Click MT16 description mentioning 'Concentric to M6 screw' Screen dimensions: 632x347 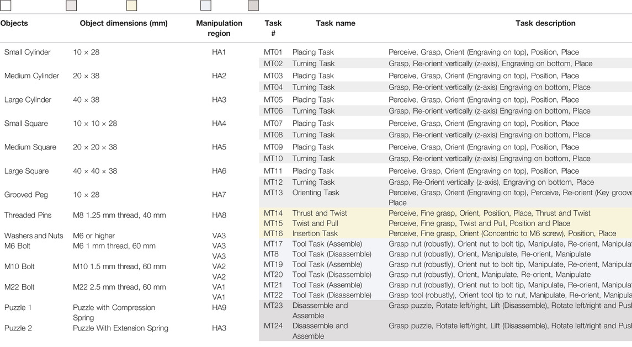pyautogui.click(x=502, y=233)
